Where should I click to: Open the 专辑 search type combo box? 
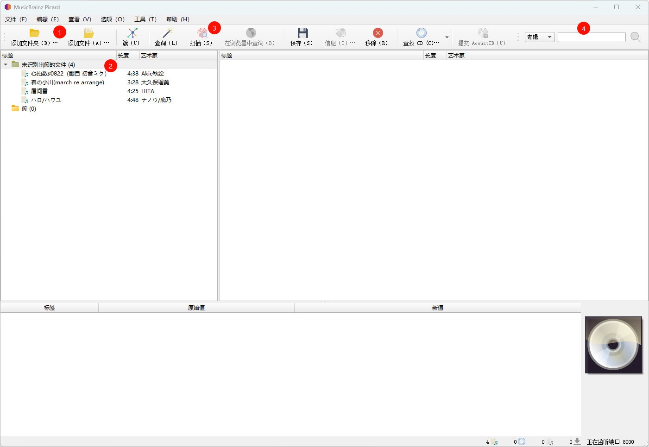pyautogui.click(x=539, y=37)
